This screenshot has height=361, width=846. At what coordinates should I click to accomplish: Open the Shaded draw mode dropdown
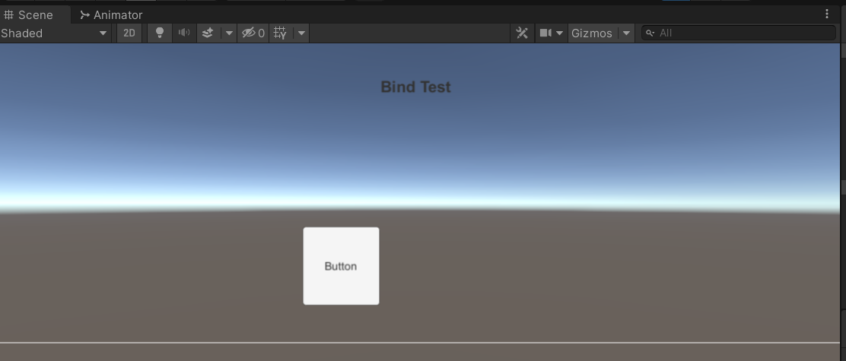54,33
